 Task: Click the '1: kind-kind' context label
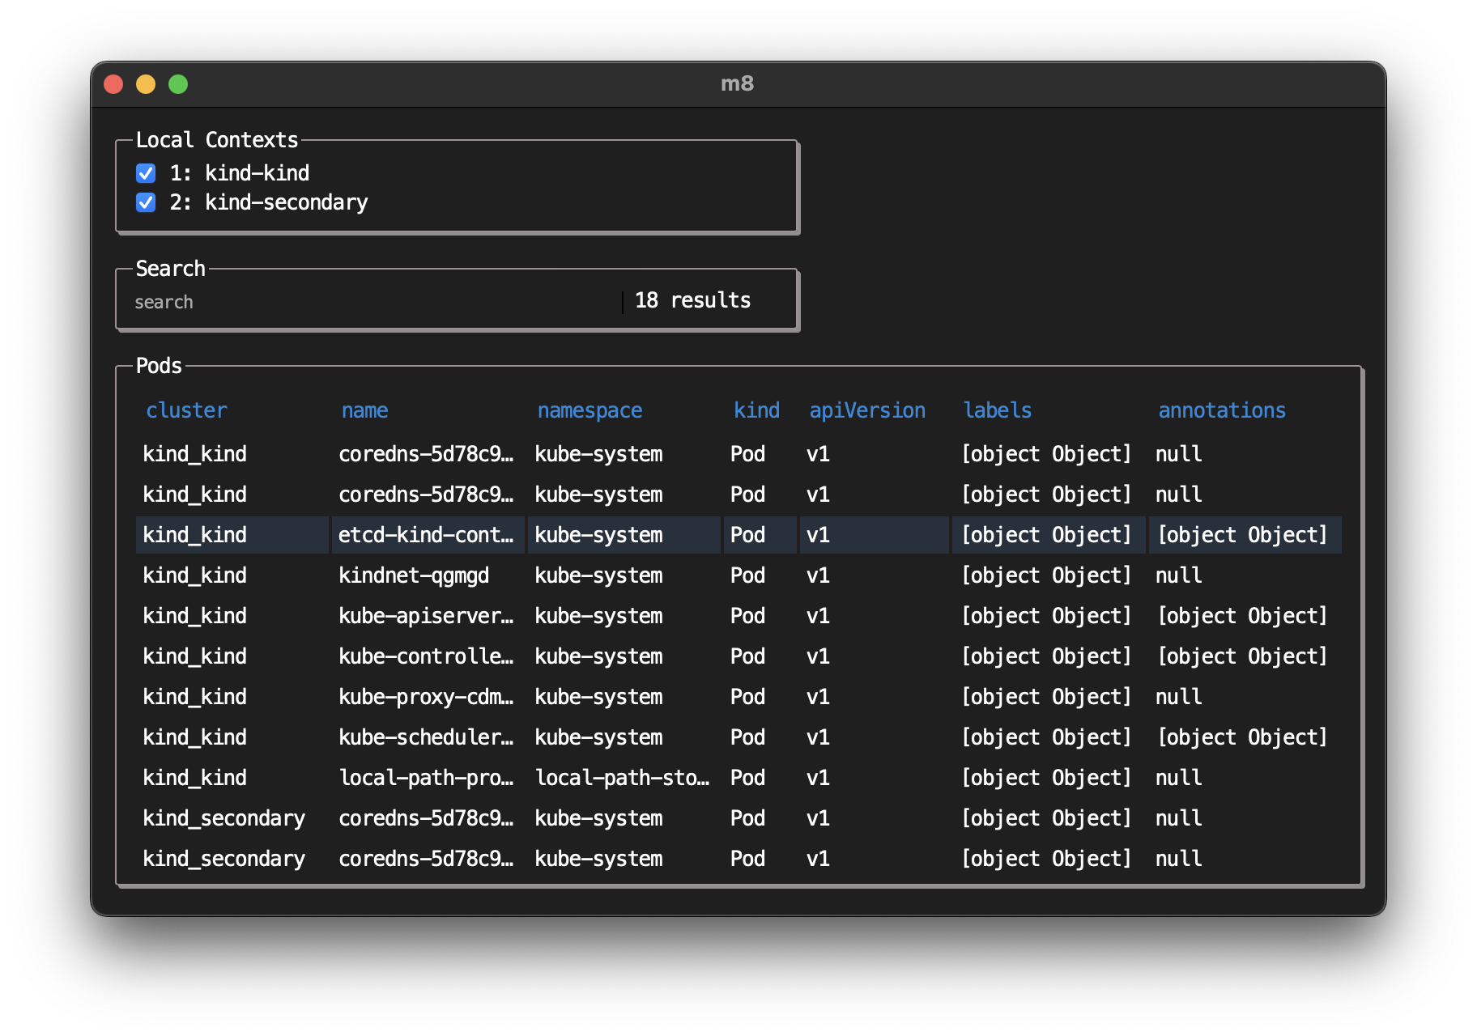[239, 173]
